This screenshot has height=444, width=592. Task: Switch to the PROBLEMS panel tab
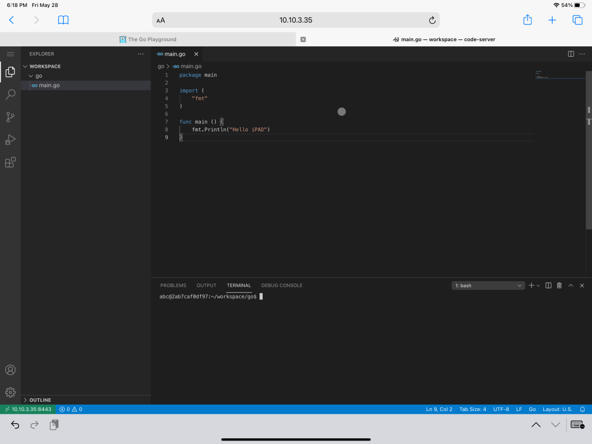tap(173, 285)
